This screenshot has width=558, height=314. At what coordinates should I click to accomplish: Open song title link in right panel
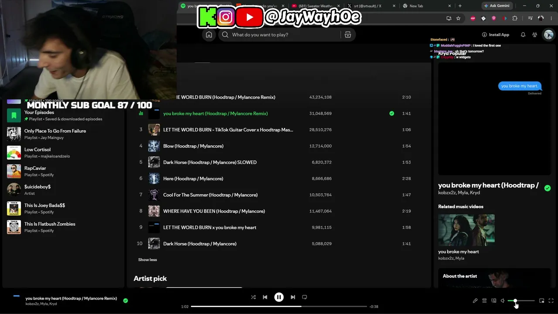(x=488, y=185)
